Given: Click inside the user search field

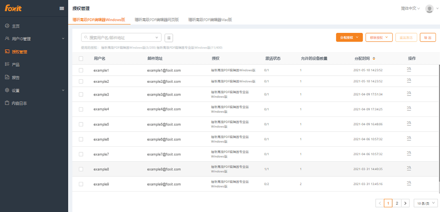Looking at the screenshot, I should (x=121, y=37).
